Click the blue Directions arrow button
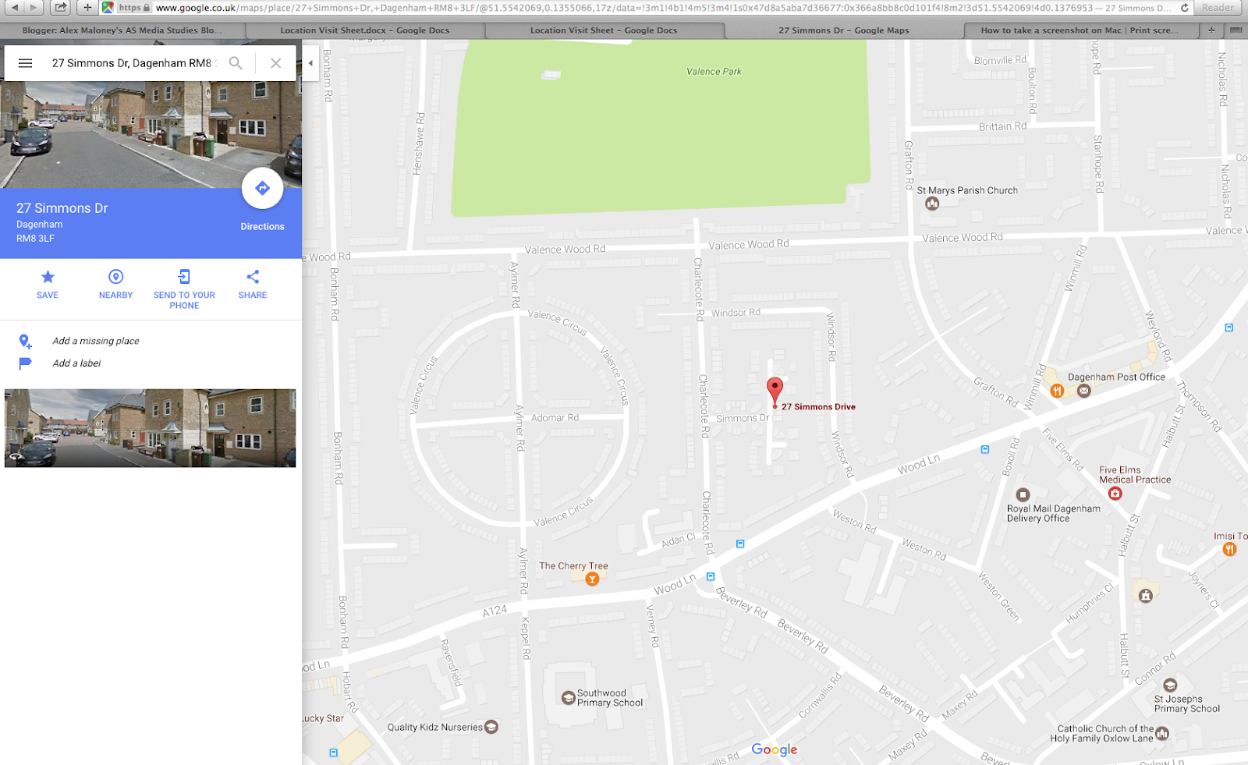1248x765 pixels. click(x=262, y=188)
